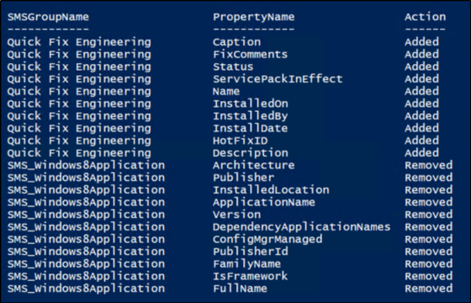The image size is (471, 303).
Task: Select the HotFixID property entry
Action: [x=240, y=141]
